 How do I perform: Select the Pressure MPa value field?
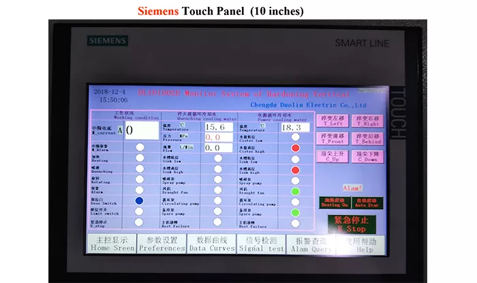click(x=219, y=137)
